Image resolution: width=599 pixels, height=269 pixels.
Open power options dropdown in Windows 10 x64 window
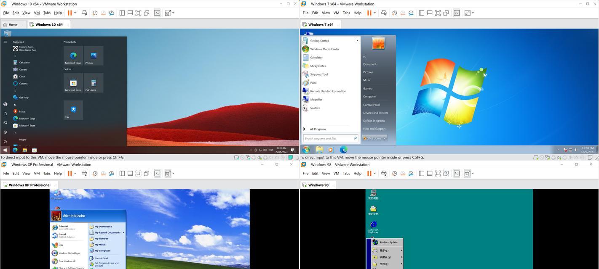tap(75, 13)
